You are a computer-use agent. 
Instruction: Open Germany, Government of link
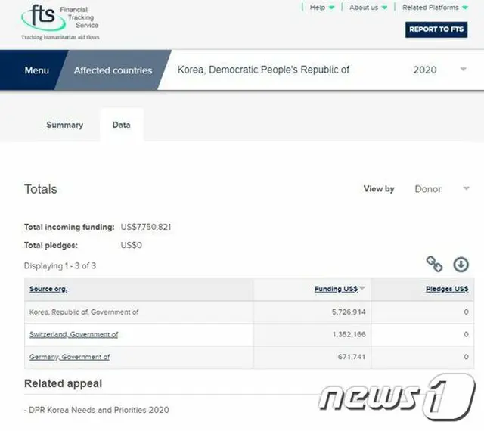point(70,357)
